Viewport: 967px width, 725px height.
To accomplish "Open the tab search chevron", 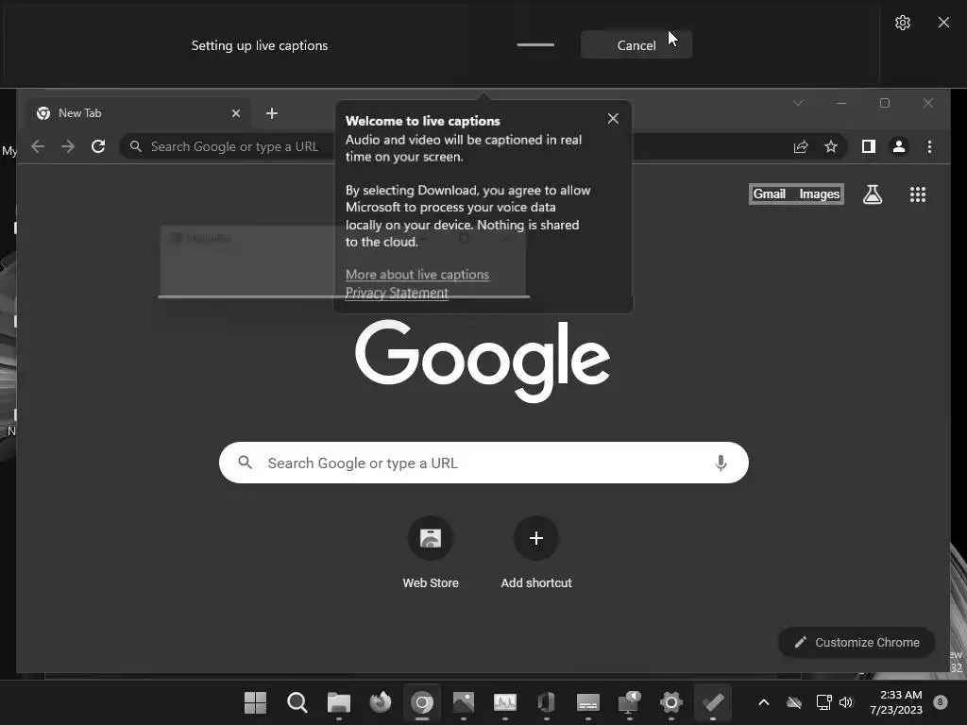I will pyautogui.click(x=798, y=103).
